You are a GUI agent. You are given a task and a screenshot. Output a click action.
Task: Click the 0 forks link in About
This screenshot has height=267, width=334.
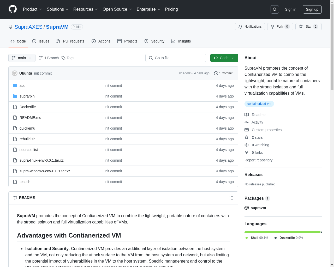(x=254, y=153)
